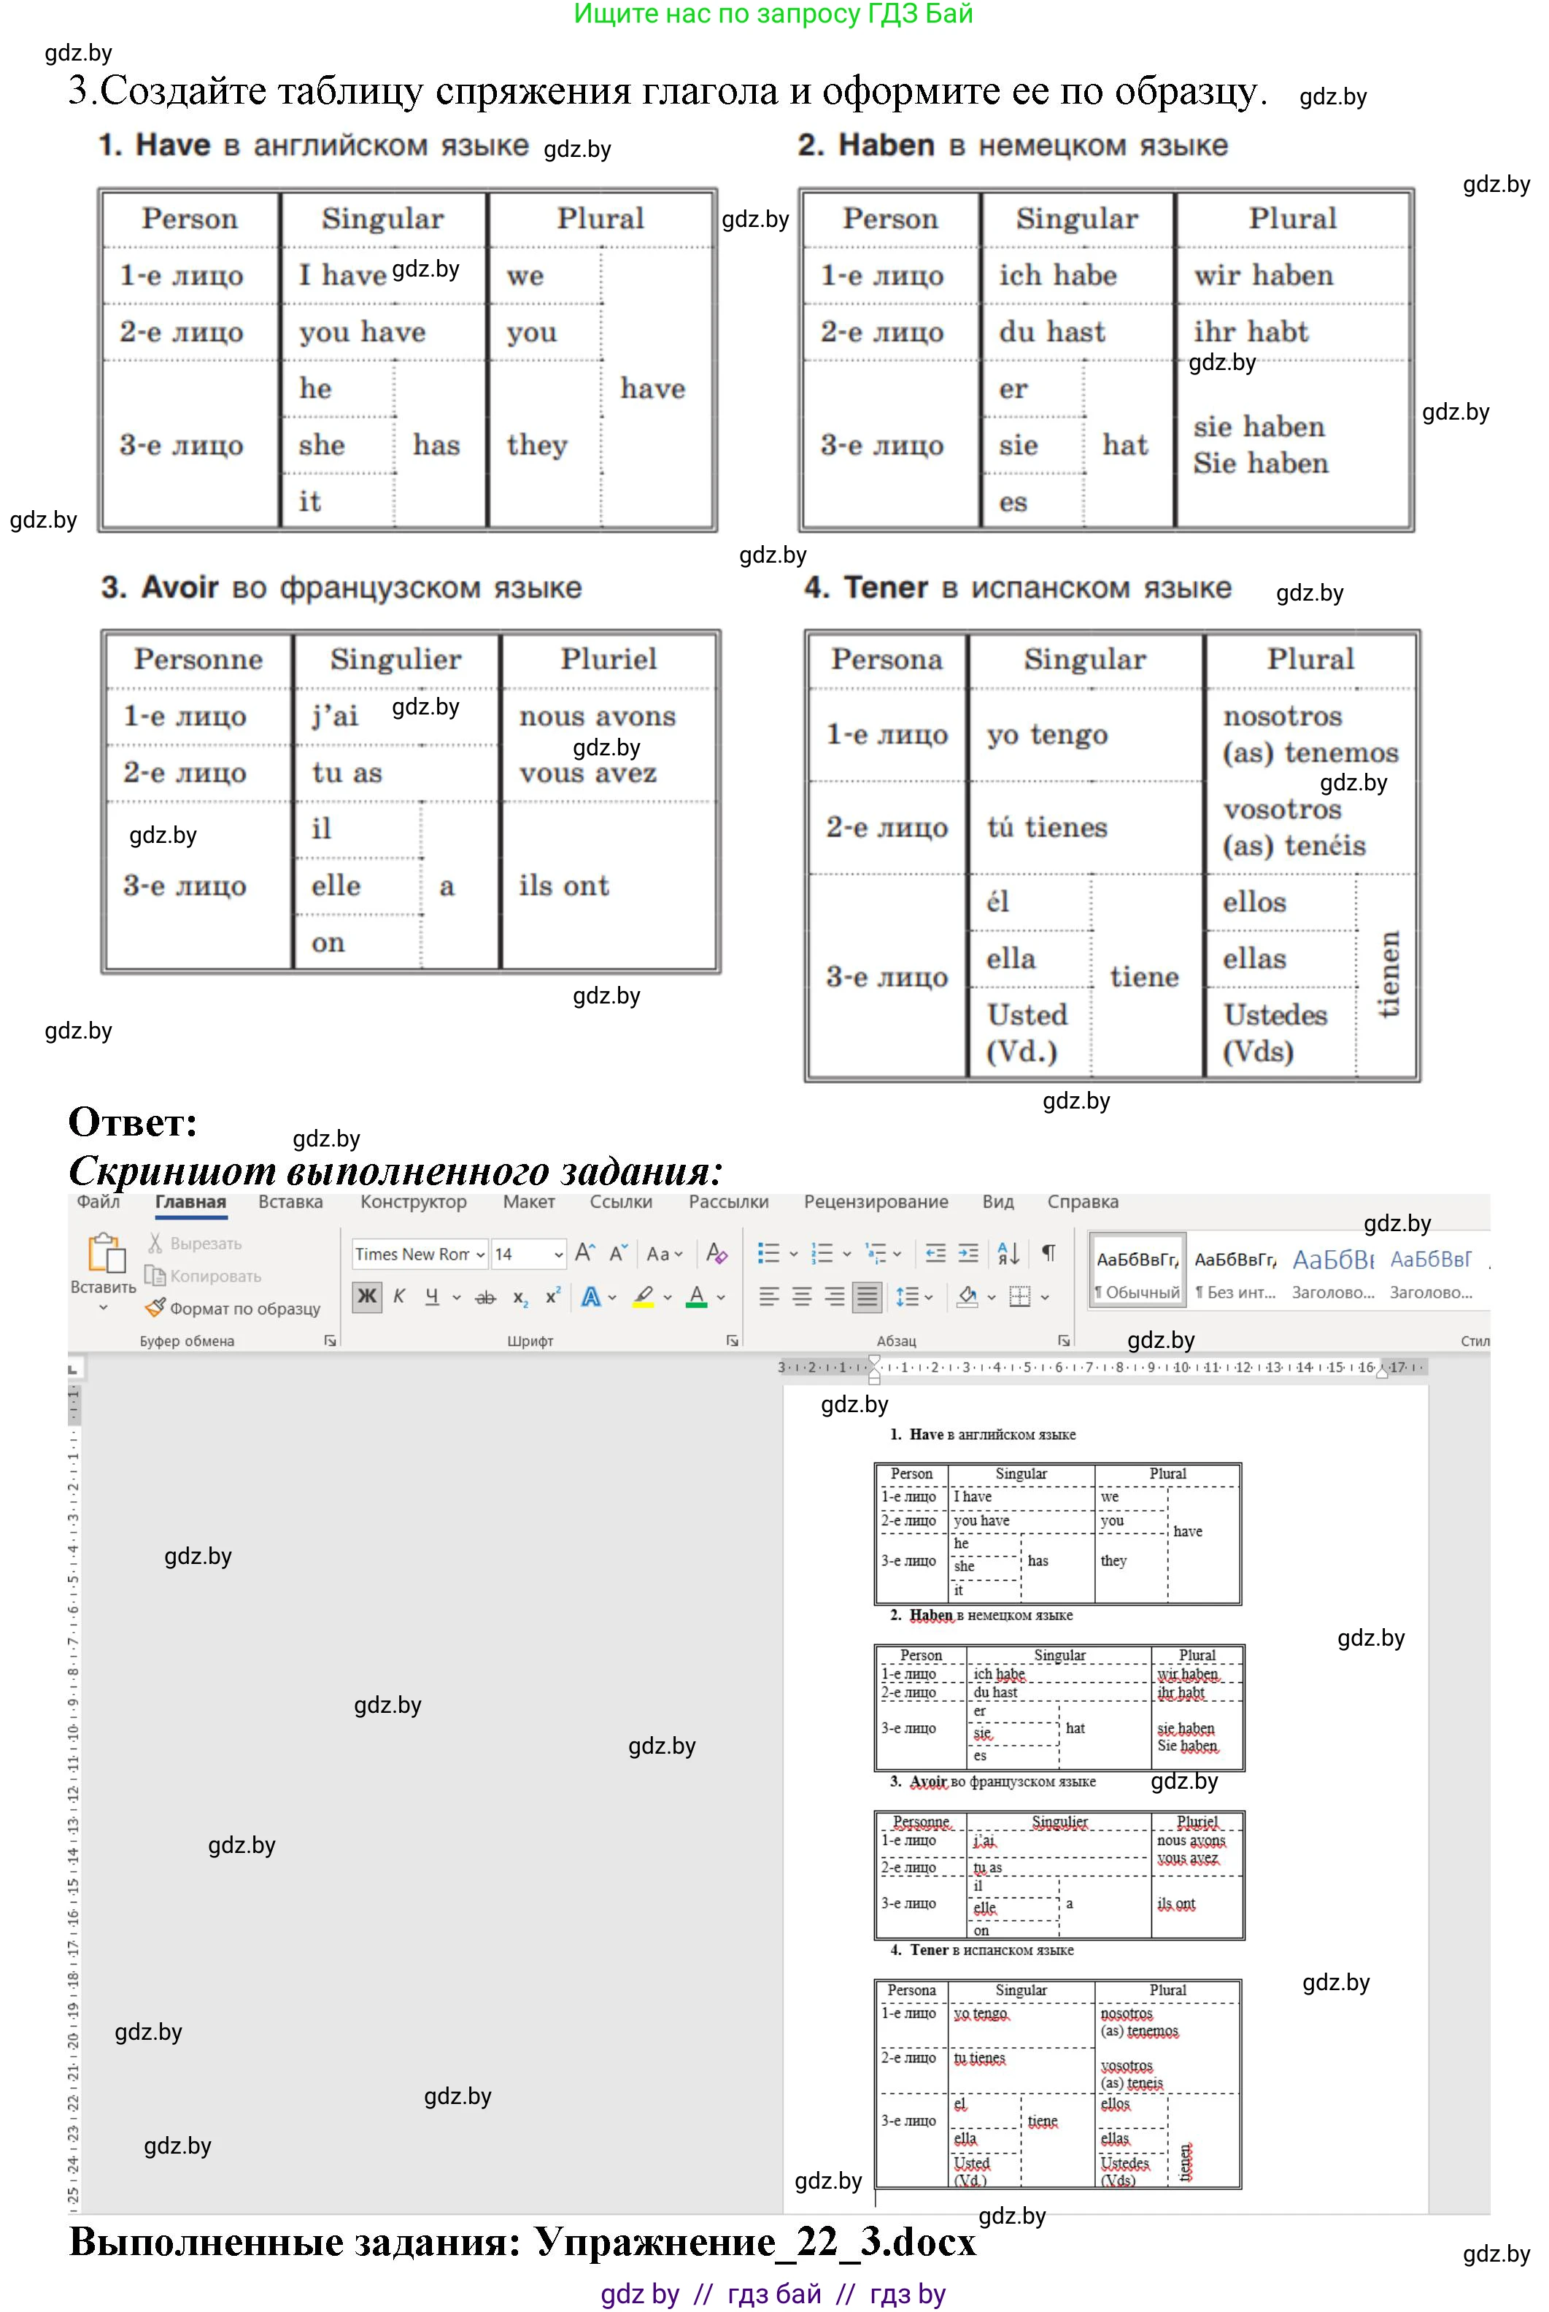Expand the line spacing dropdown
Screen dimensions: 1549x2312
pyautogui.click(x=929, y=1298)
